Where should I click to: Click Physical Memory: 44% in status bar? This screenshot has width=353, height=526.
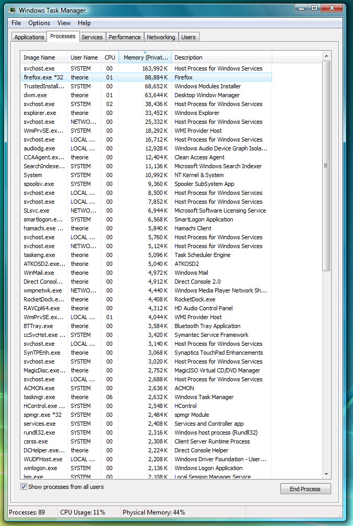point(154,512)
